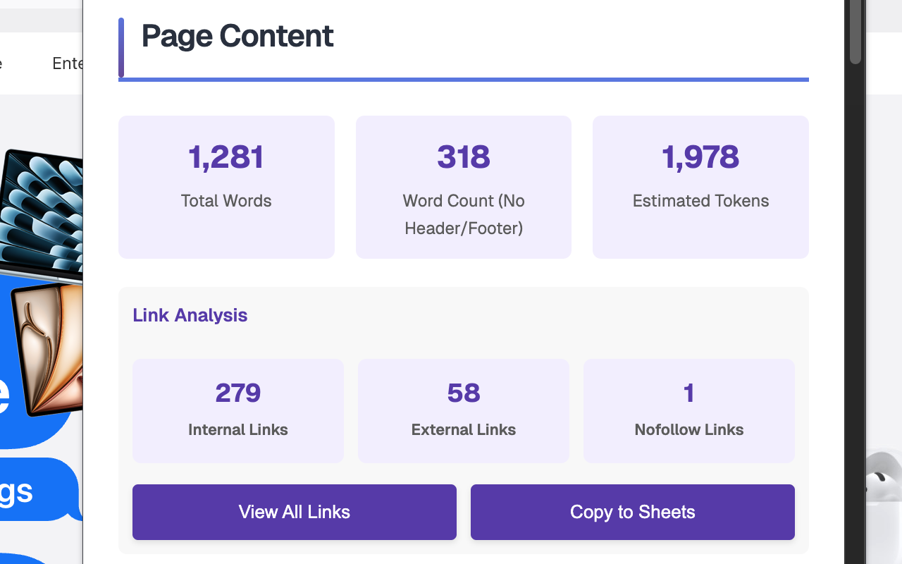Screen dimensions: 902x564
Task: Click the Link Analysis section title
Action: (190, 315)
